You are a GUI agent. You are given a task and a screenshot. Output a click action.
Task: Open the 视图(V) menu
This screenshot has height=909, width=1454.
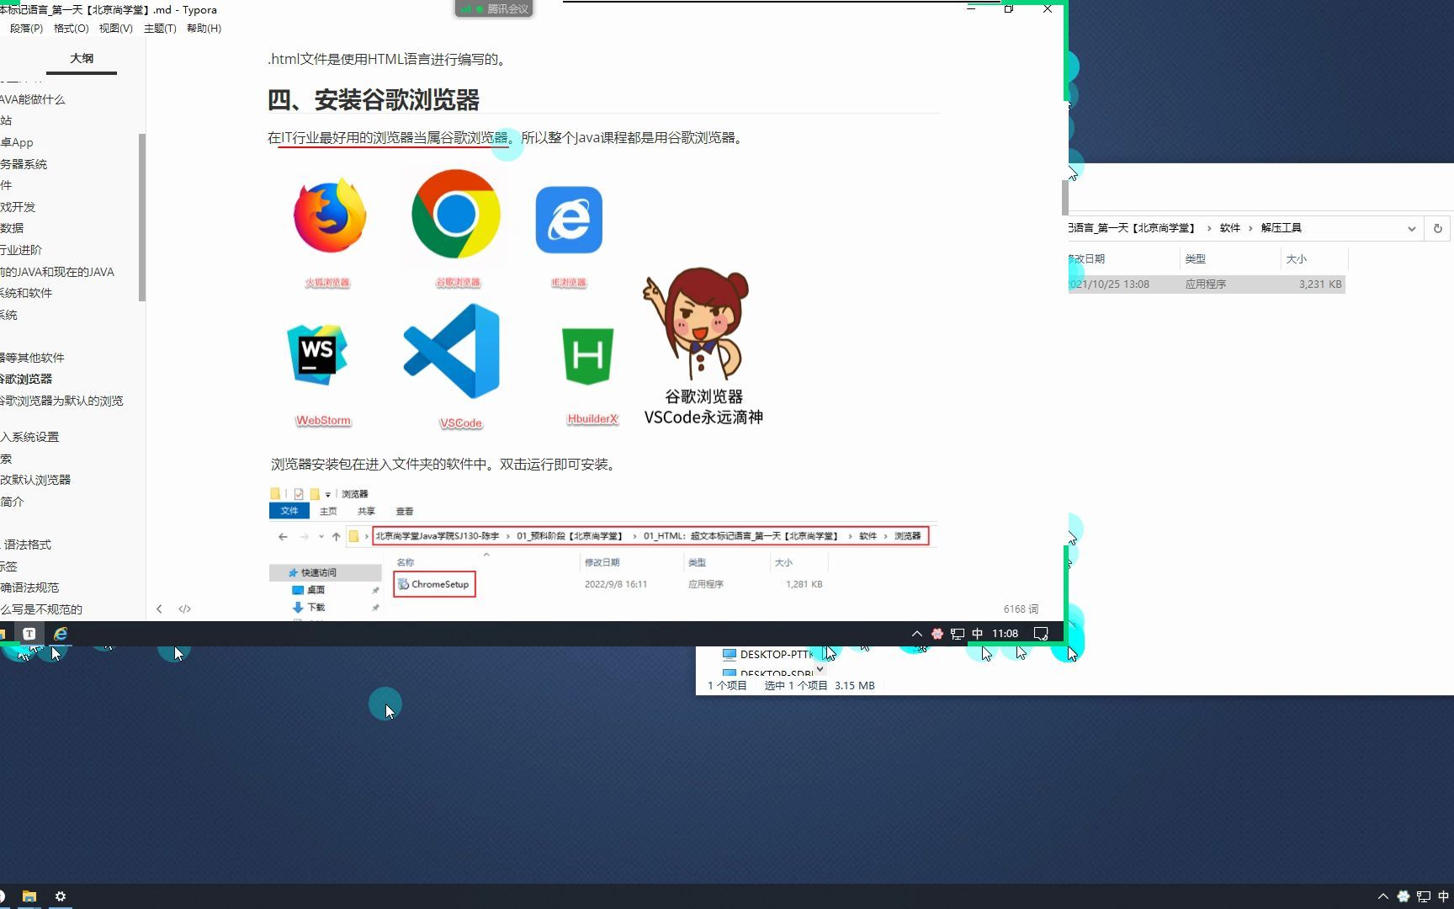(116, 29)
